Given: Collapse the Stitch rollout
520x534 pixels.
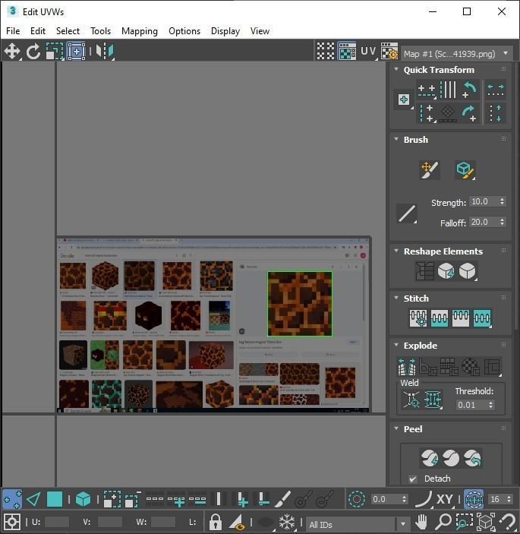Looking at the screenshot, I should click(396, 298).
